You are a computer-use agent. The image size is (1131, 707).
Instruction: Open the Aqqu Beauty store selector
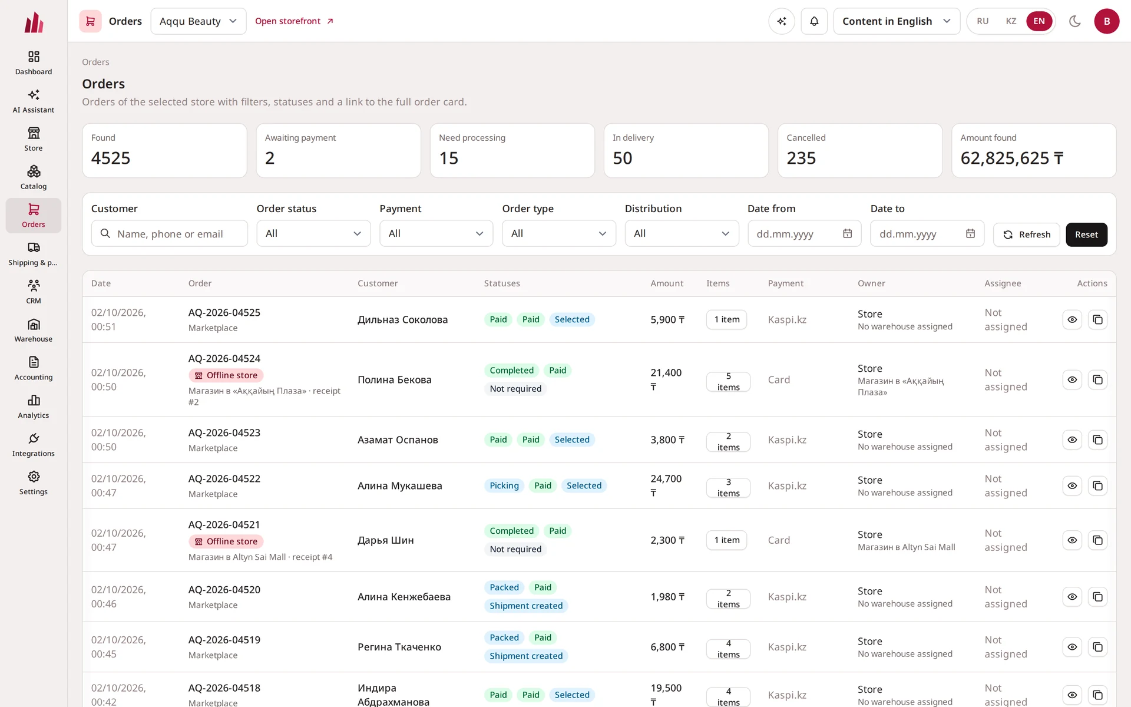199,21
